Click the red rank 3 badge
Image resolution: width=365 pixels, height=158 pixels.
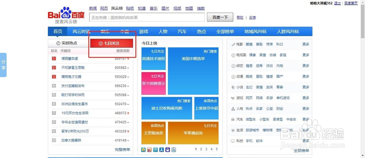pyautogui.click(x=54, y=77)
